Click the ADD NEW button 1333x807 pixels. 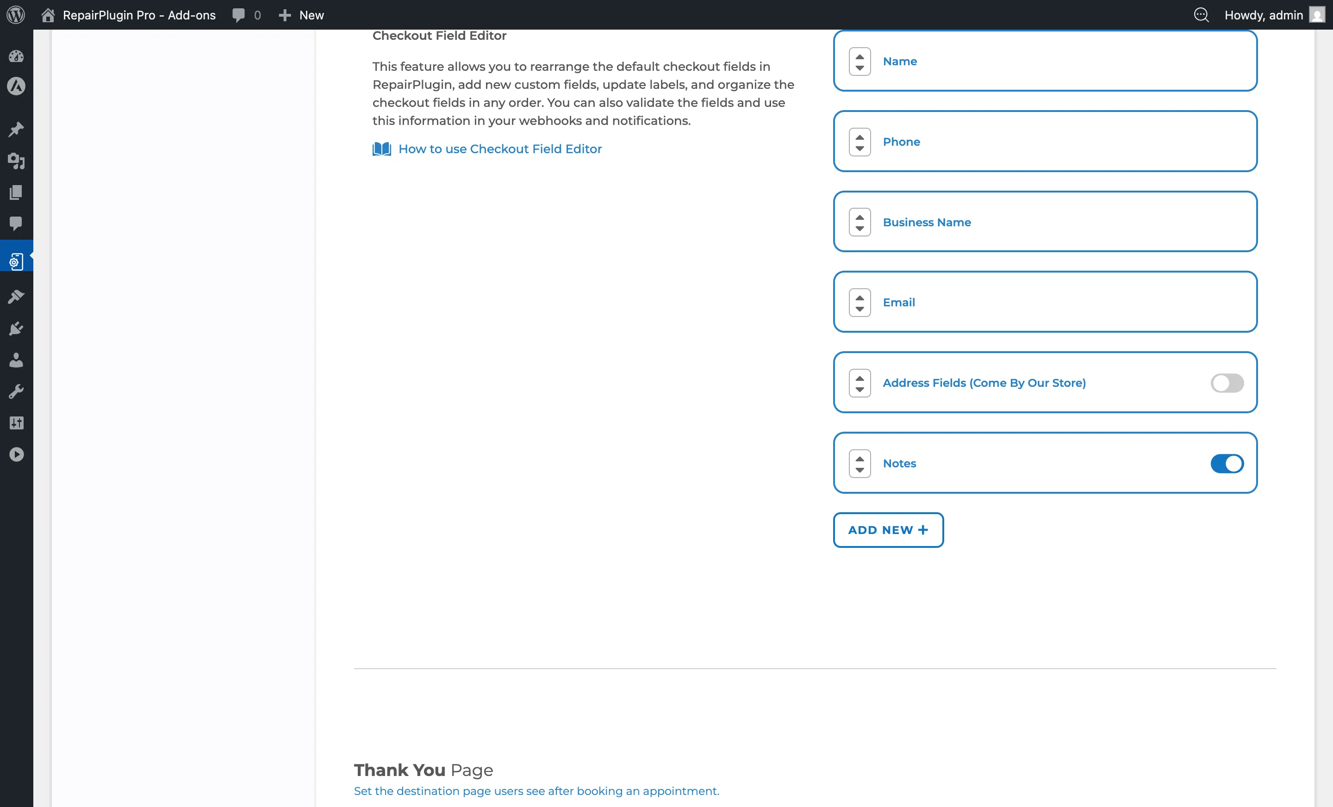pyautogui.click(x=888, y=530)
